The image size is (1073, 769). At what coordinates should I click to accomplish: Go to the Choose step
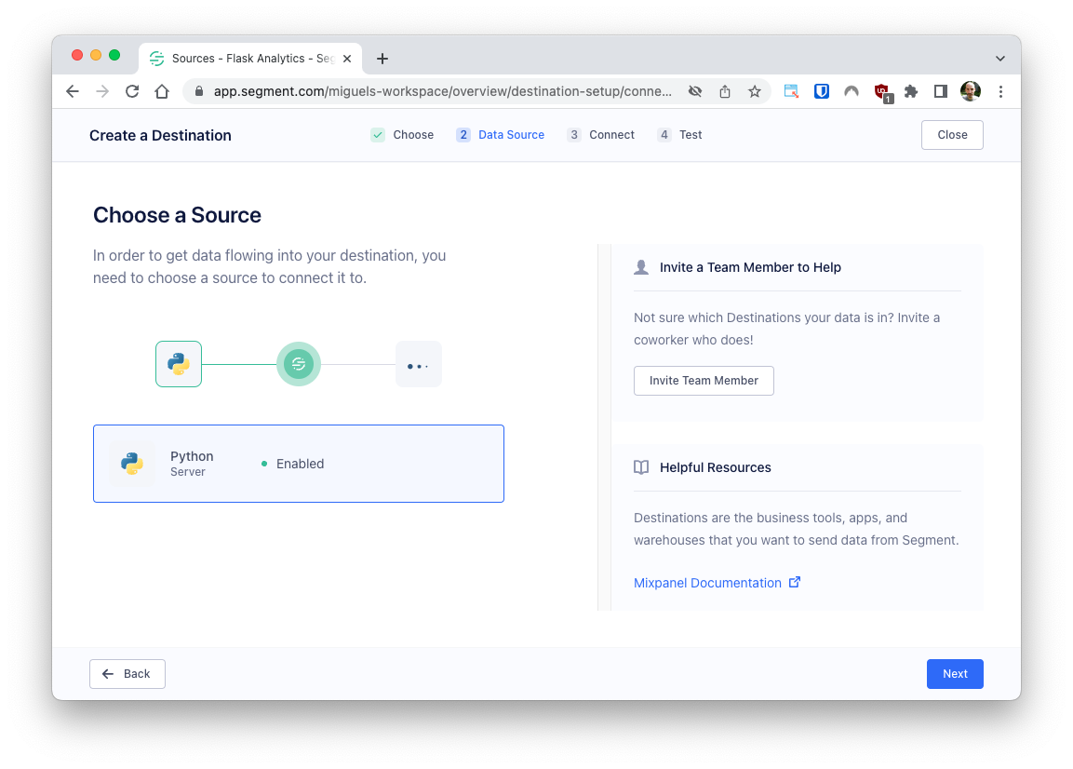pos(402,135)
